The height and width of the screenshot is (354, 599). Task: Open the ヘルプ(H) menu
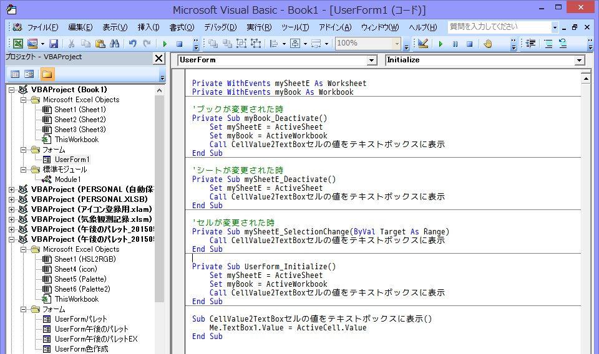(423, 27)
